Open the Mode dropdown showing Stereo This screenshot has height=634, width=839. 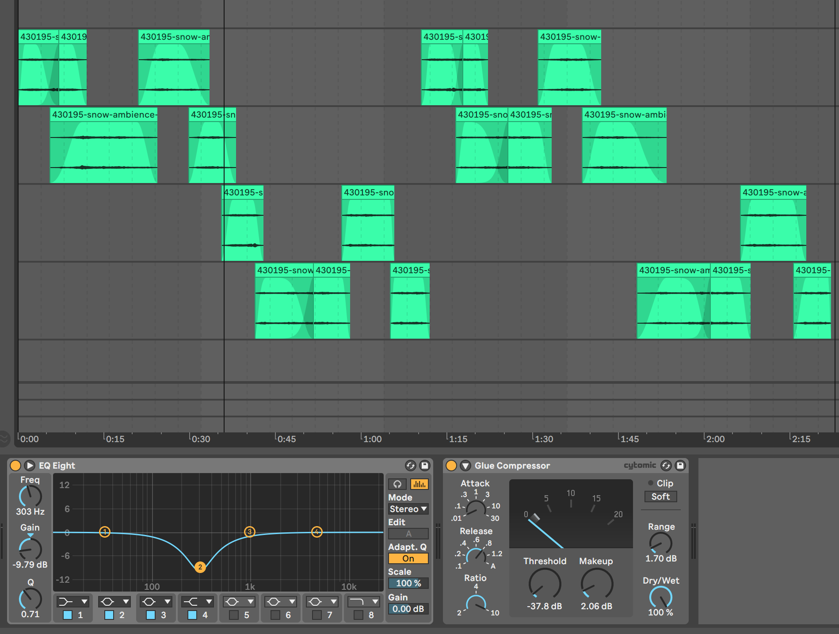click(x=408, y=509)
